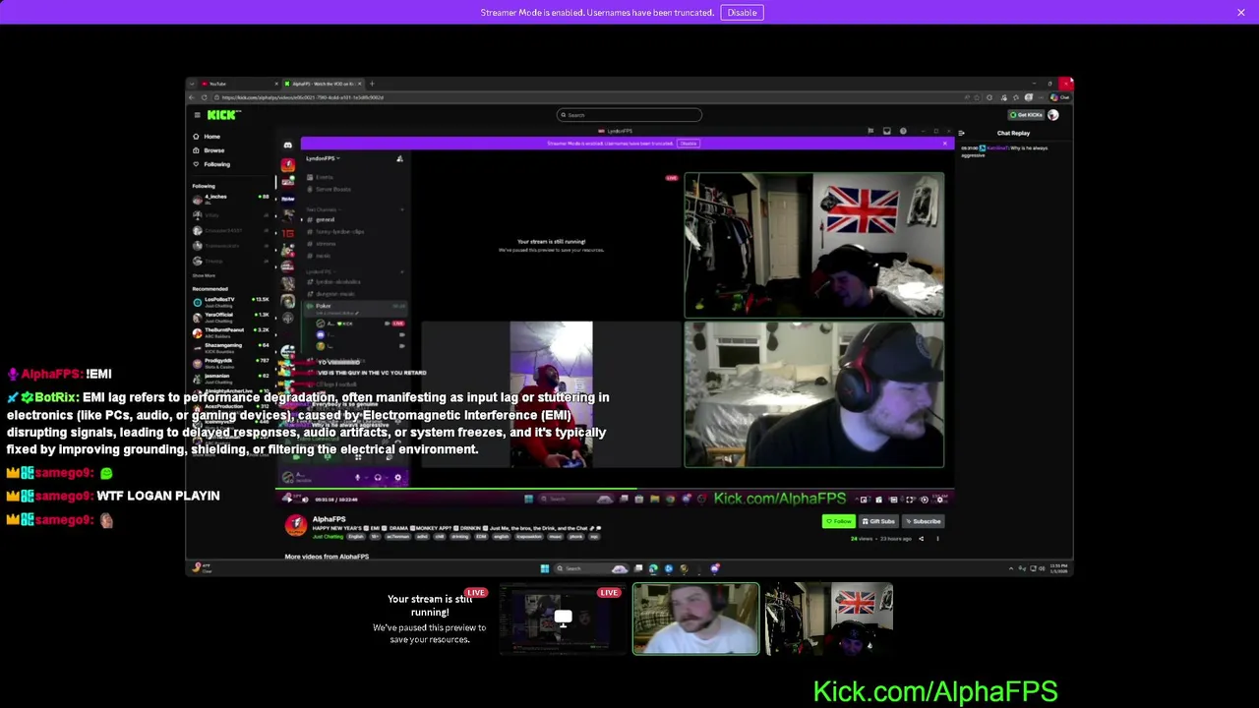Image resolution: width=1259 pixels, height=708 pixels.
Task: Toggle video player mute
Action: pyautogui.click(x=305, y=500)
